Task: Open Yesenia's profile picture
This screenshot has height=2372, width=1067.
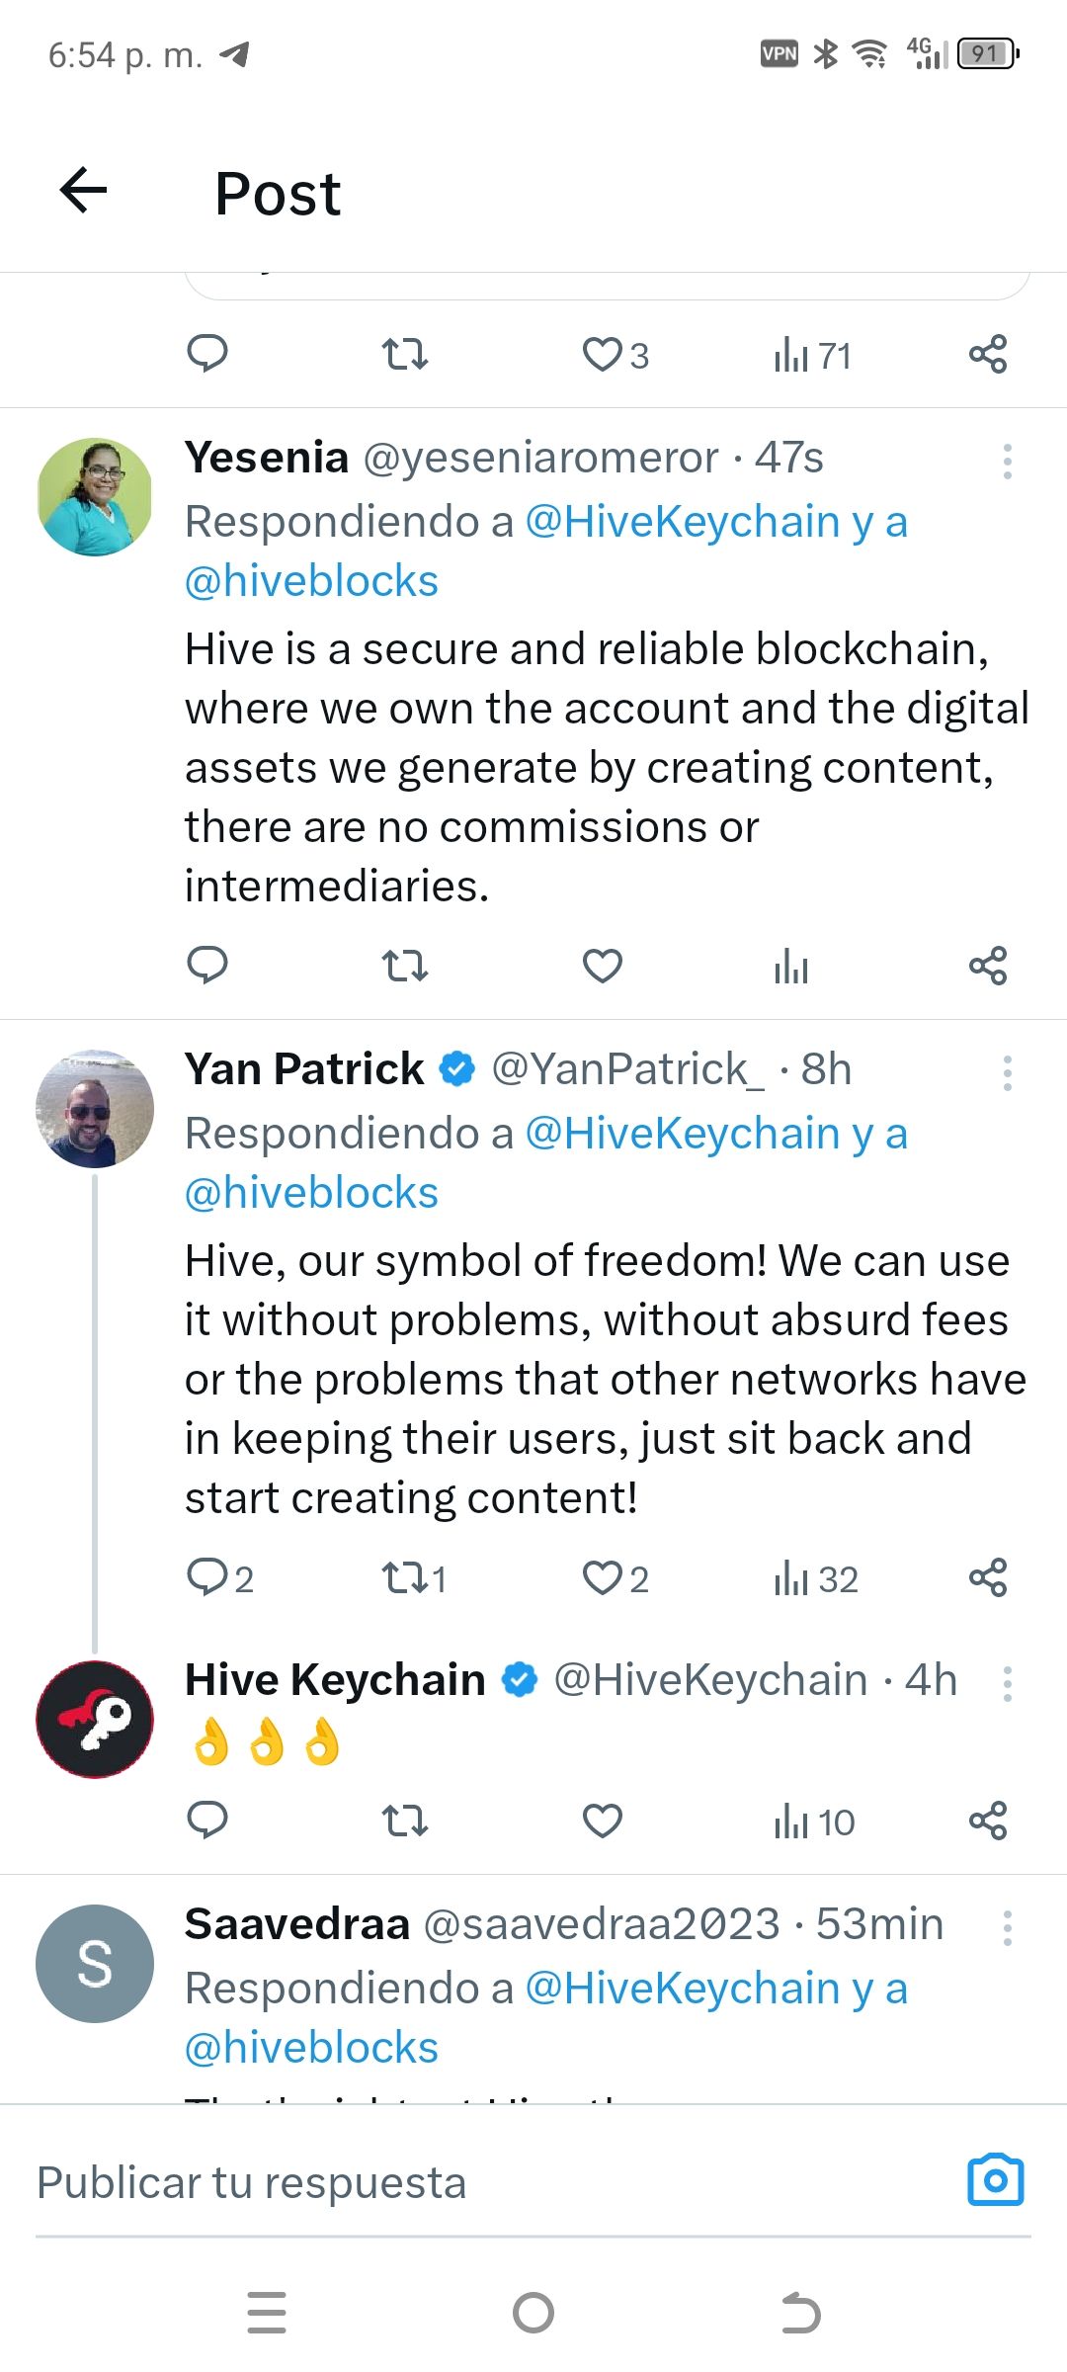Action: [x=95, y=496]
